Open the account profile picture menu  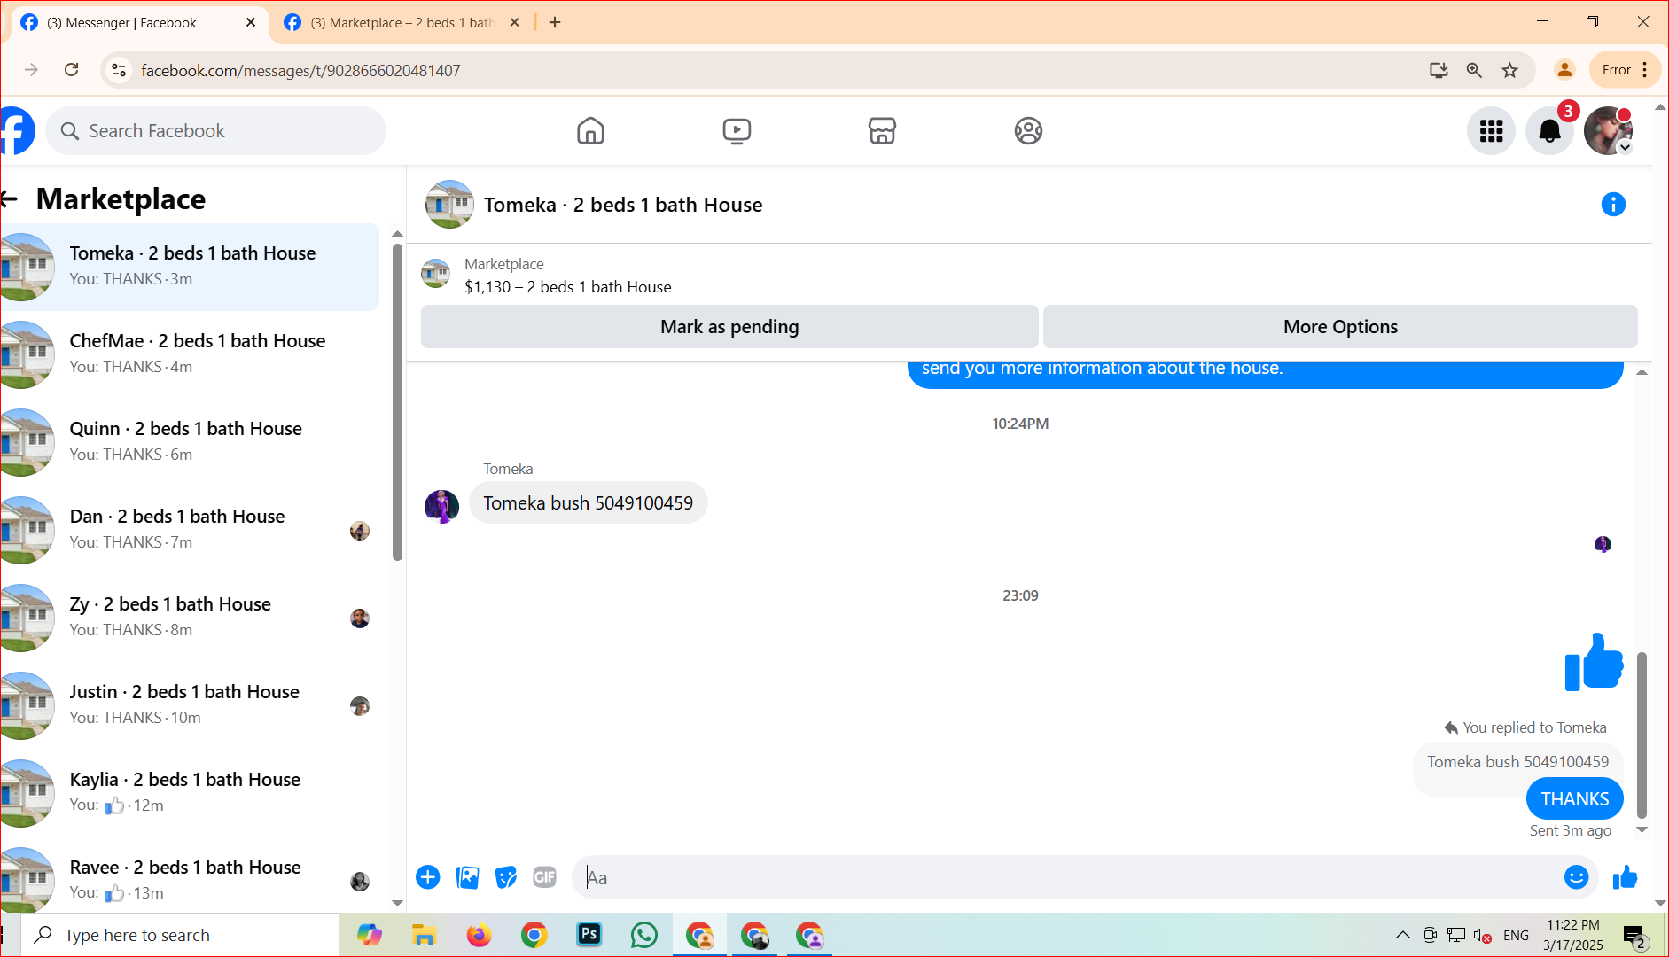pyautogui.click(x=1608, y=131)
